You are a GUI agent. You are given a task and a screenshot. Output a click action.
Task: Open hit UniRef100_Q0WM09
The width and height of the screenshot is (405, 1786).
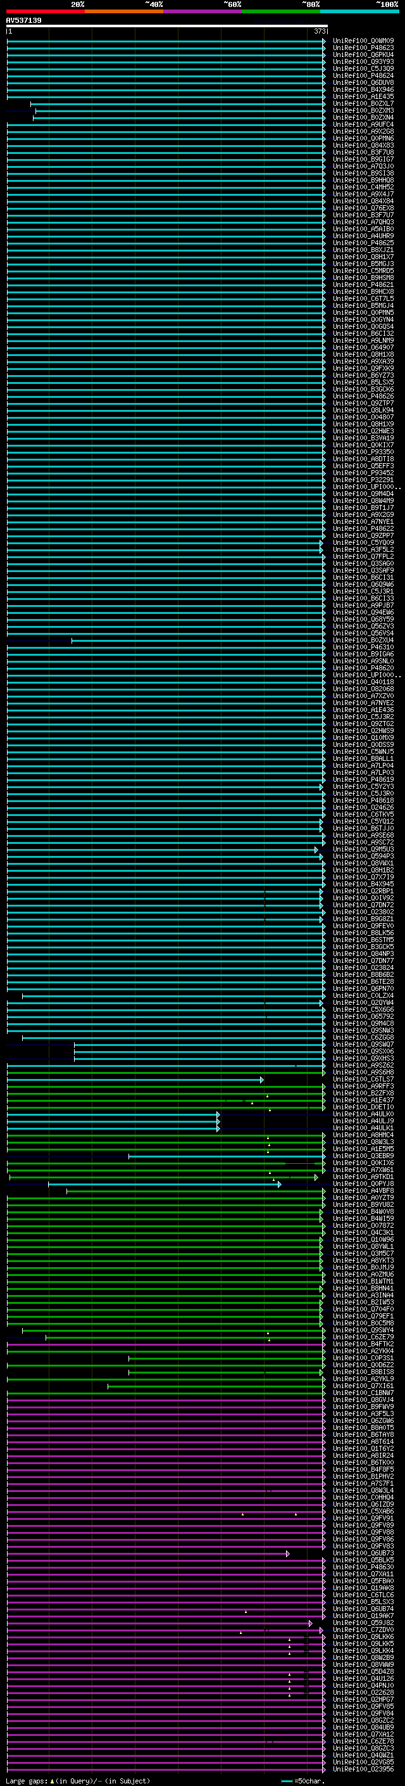point(363,41)
